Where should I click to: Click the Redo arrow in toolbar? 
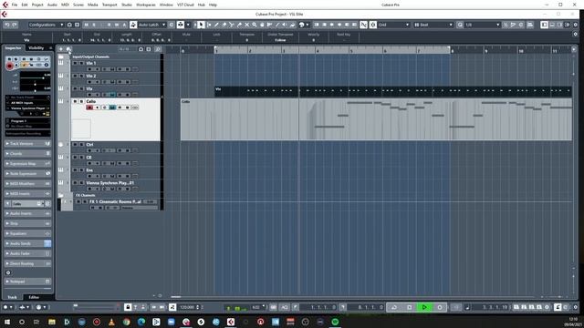(x=15, y=25)
